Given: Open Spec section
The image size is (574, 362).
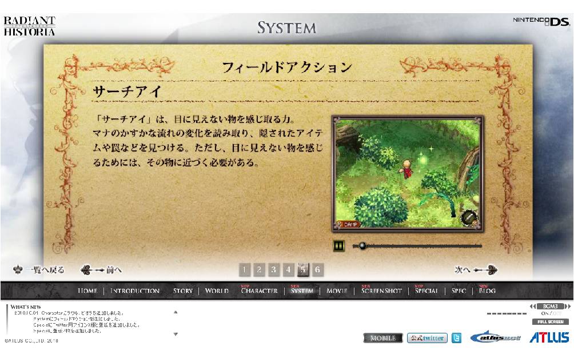Looking at the screenshot, I should click(459, 291).
